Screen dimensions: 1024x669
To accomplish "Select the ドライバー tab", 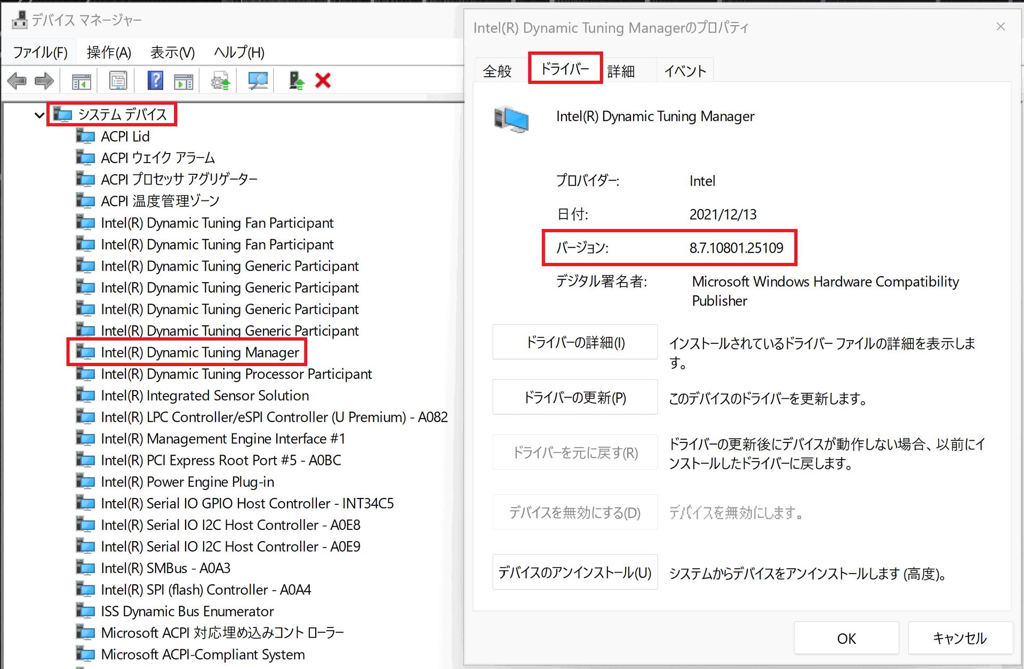I will pyautogui.click(x=565, y=68).
